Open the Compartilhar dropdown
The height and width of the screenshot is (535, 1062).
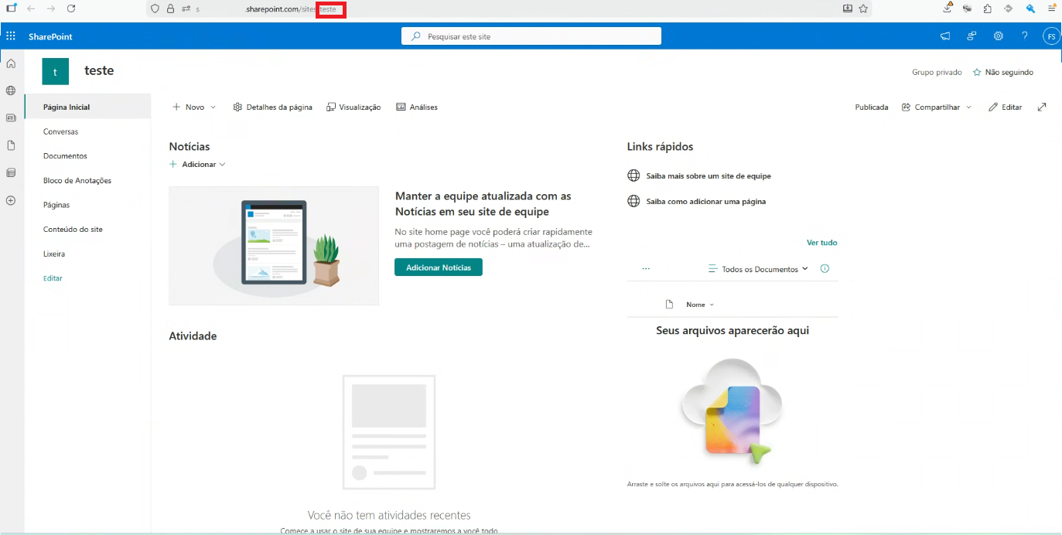point(937,107)
